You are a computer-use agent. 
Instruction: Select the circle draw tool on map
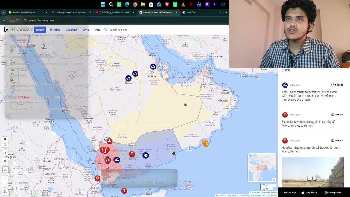[x=5, y=145]
